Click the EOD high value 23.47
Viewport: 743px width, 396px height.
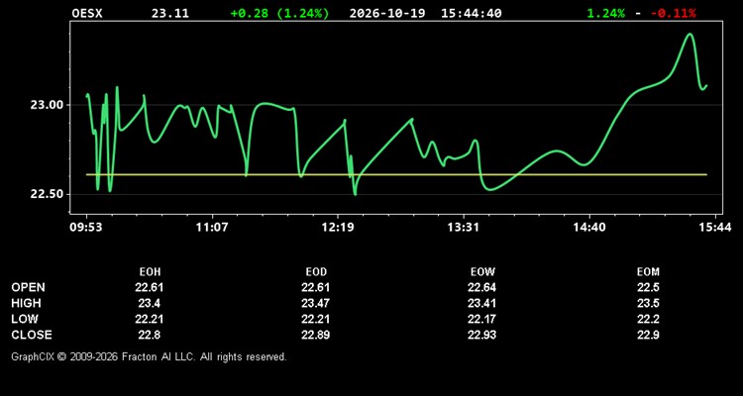tap(316, 303)
